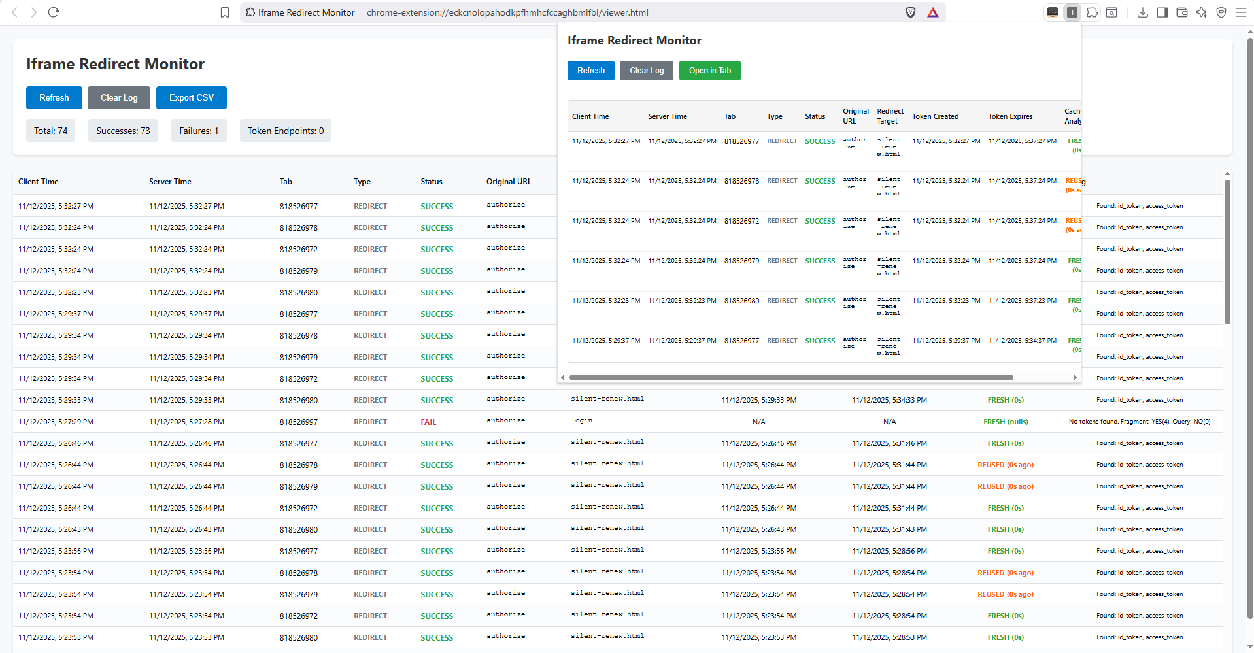This screenshot has height=653, width=1254.
Task: Click the FAIL status row entry
Action: coord(428,422)
